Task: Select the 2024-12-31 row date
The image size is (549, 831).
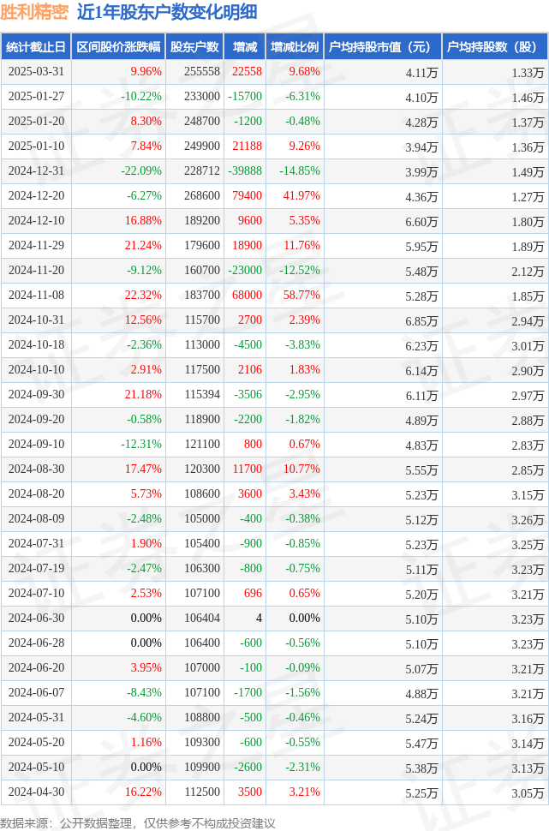Action: (36, 170)
